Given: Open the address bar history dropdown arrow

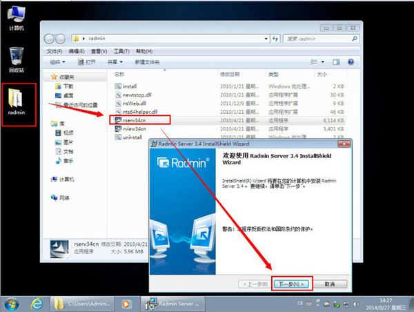Looking at the screenshot, I should coord(266,39).
